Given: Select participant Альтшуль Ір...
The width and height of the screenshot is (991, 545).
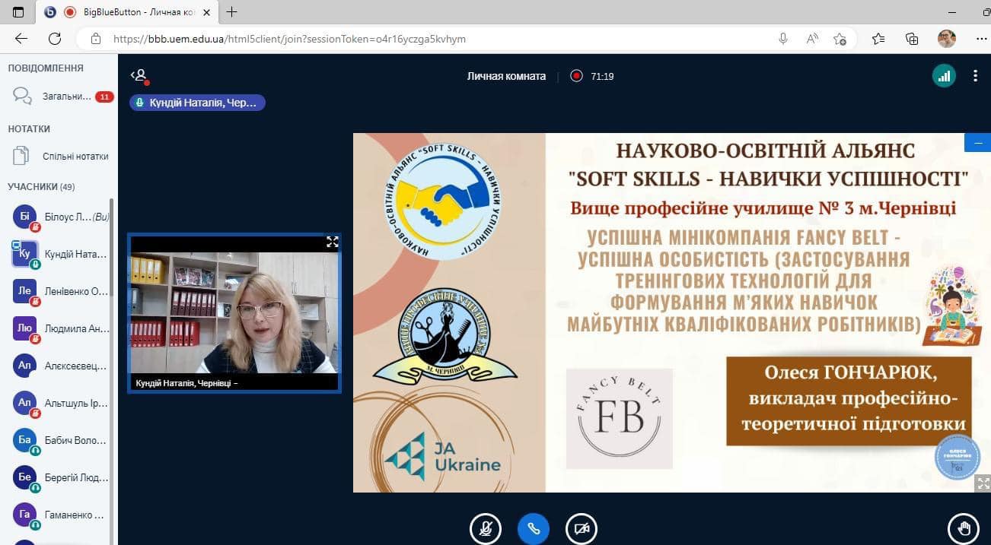Looking at the screenshot, I should tap(61, 403).
